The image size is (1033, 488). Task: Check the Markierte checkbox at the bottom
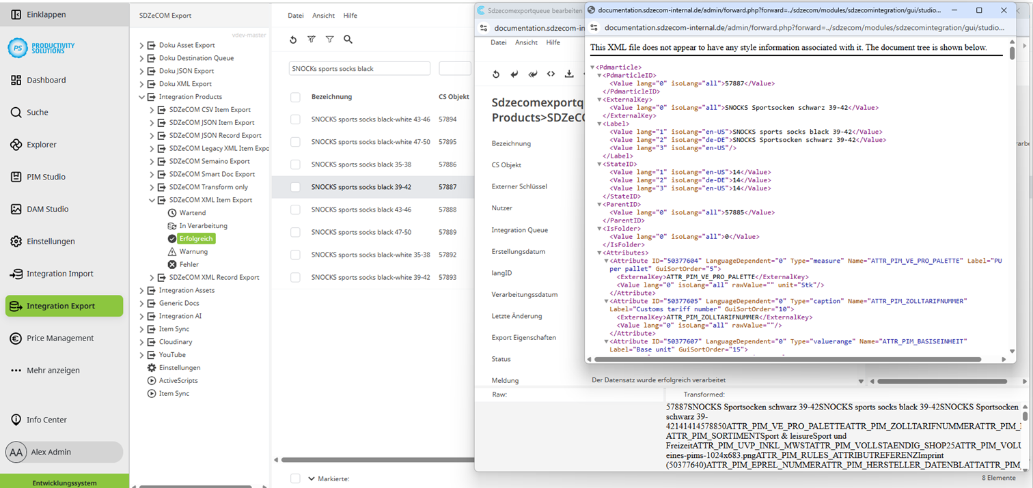pos(295,478)
